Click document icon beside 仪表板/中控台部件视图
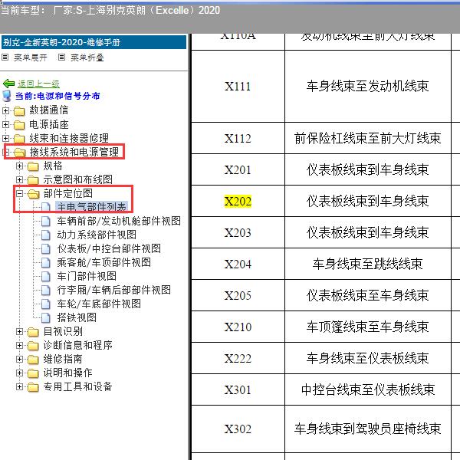Screen dimensions: 460x460 point(46,248)
